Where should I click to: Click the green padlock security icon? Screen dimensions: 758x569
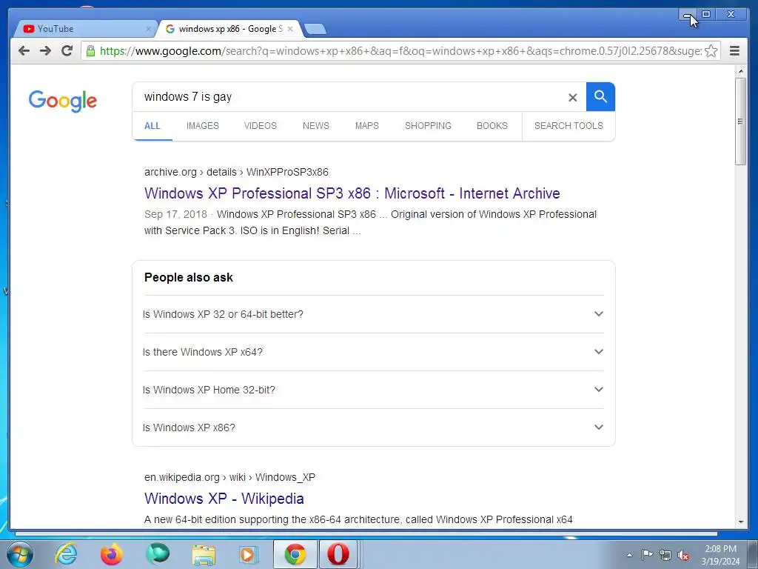coord(90,51)
